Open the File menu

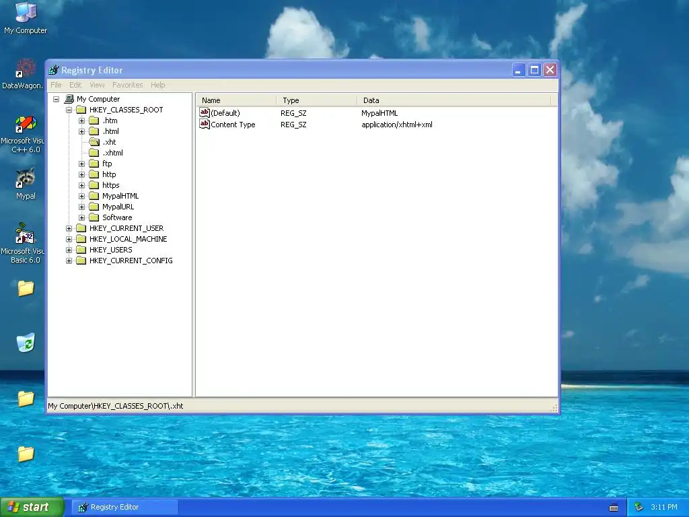pyautogui.click(x=56, y=85)
